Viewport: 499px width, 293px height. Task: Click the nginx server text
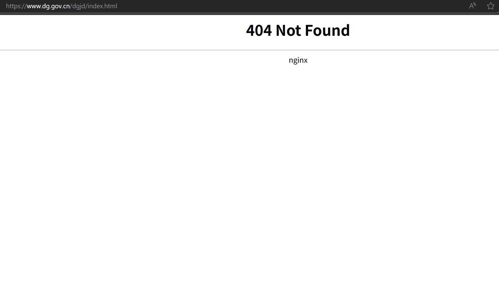pos(298,60)
